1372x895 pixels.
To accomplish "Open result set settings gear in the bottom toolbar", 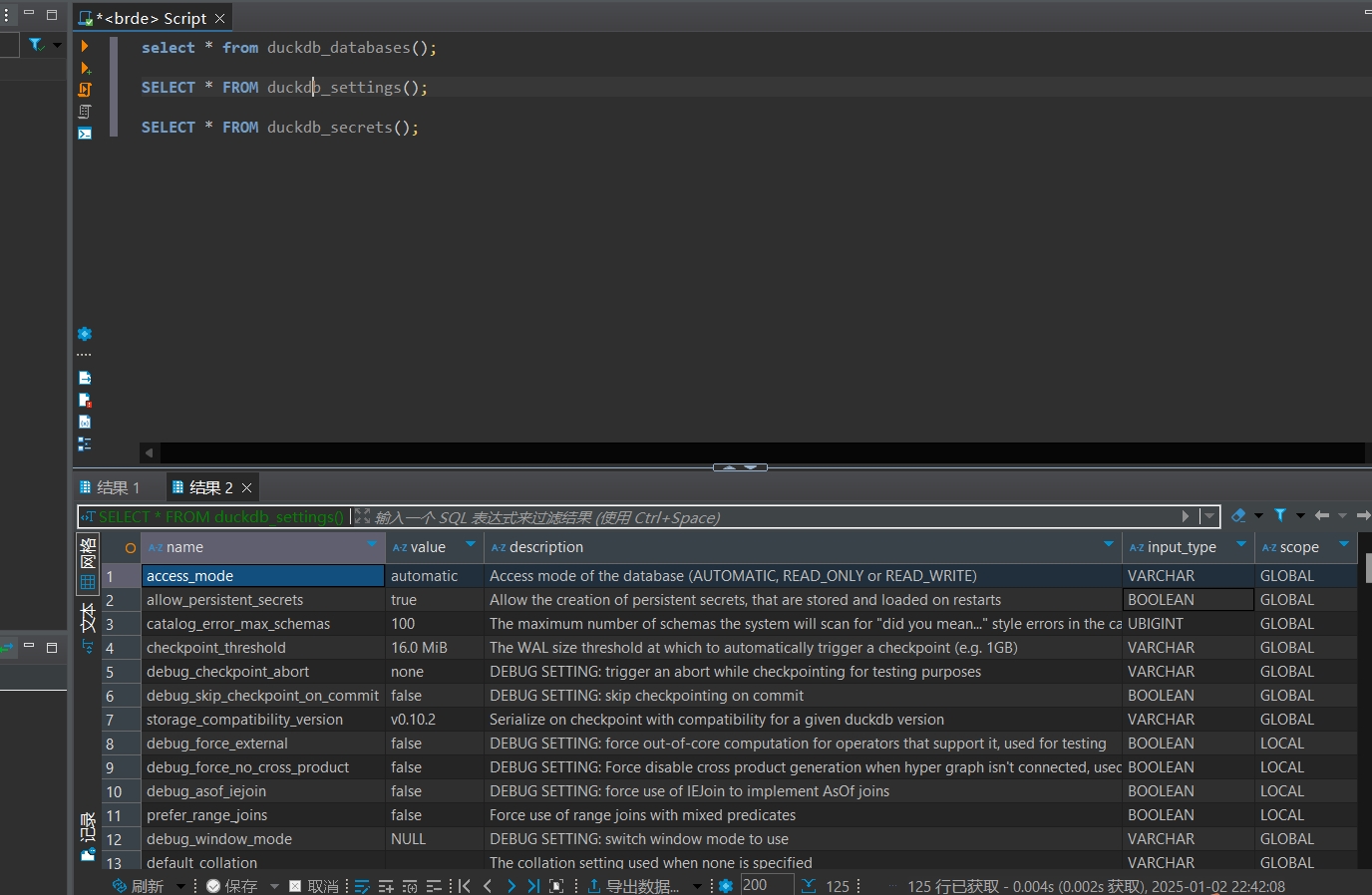I will click(x=726, y=886).
